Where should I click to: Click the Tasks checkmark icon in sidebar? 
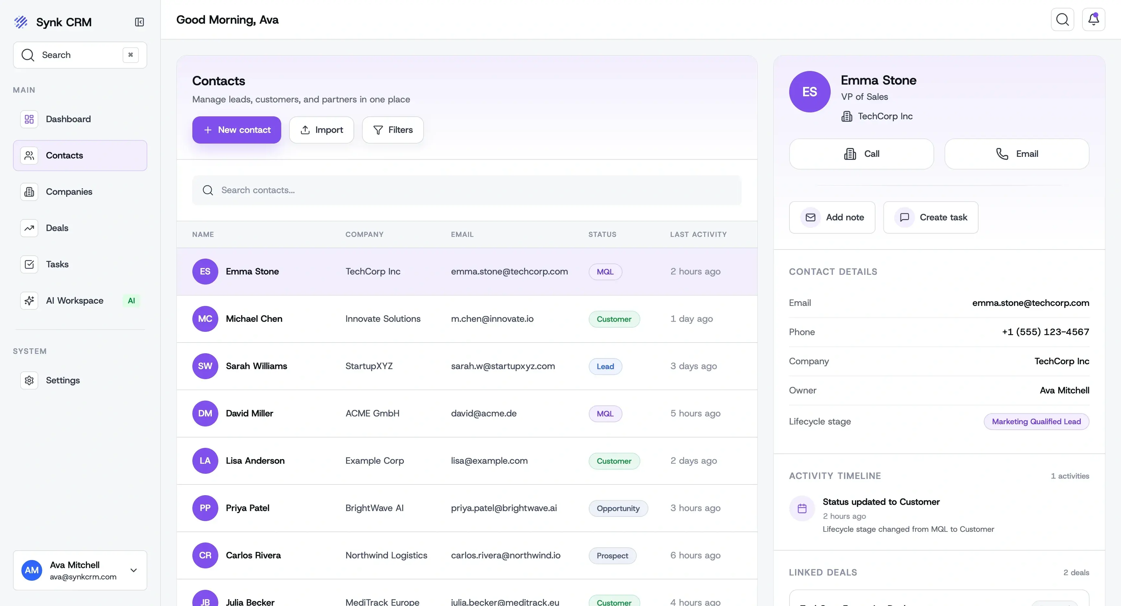point(29,264)
